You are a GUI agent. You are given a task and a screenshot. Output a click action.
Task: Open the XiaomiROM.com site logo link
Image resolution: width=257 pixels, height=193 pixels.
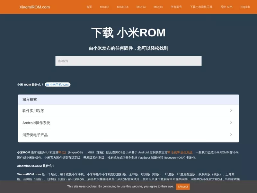coord(35,7)
